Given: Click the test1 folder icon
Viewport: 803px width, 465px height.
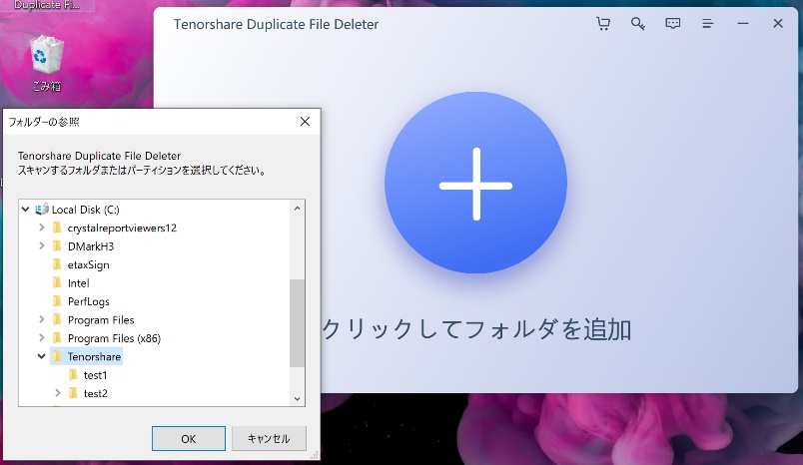Looking at the screenshot, I should pos(73,375).
